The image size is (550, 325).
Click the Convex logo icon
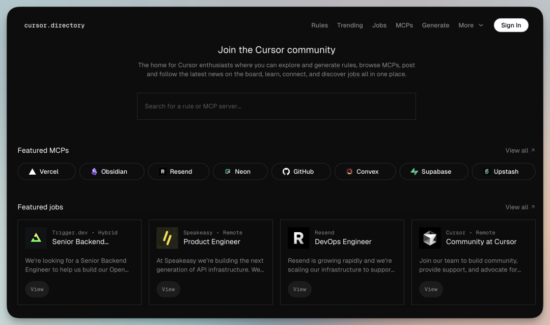(349, 172)
